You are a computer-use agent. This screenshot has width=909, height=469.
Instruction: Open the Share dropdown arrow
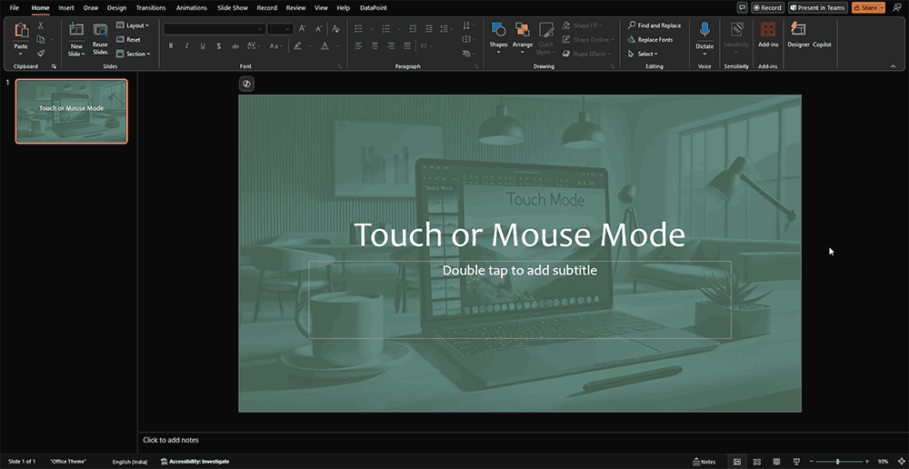882,7
